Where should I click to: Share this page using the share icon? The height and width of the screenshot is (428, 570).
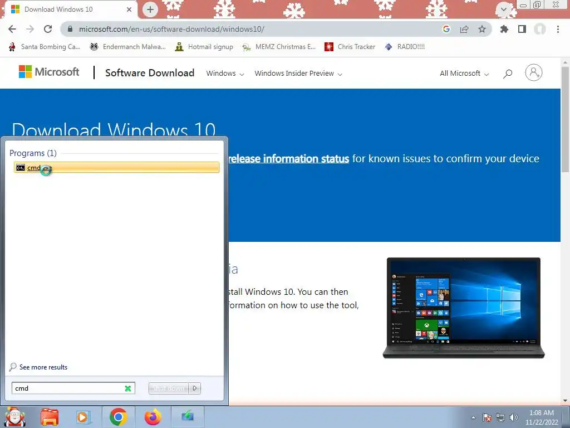pos(464,29)
